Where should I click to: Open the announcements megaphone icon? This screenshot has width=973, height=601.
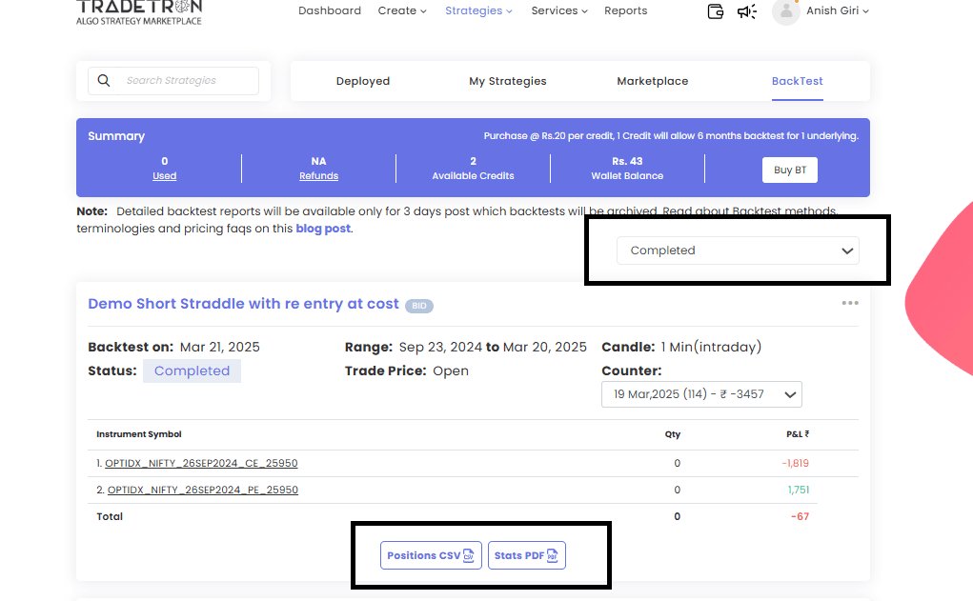point(747,11)
